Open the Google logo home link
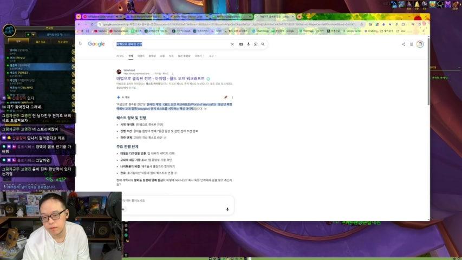The width and height of the screenshot is (462, 260). pos(96,44)
